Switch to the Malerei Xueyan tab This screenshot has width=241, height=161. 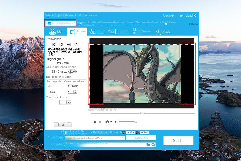[142, 31]
